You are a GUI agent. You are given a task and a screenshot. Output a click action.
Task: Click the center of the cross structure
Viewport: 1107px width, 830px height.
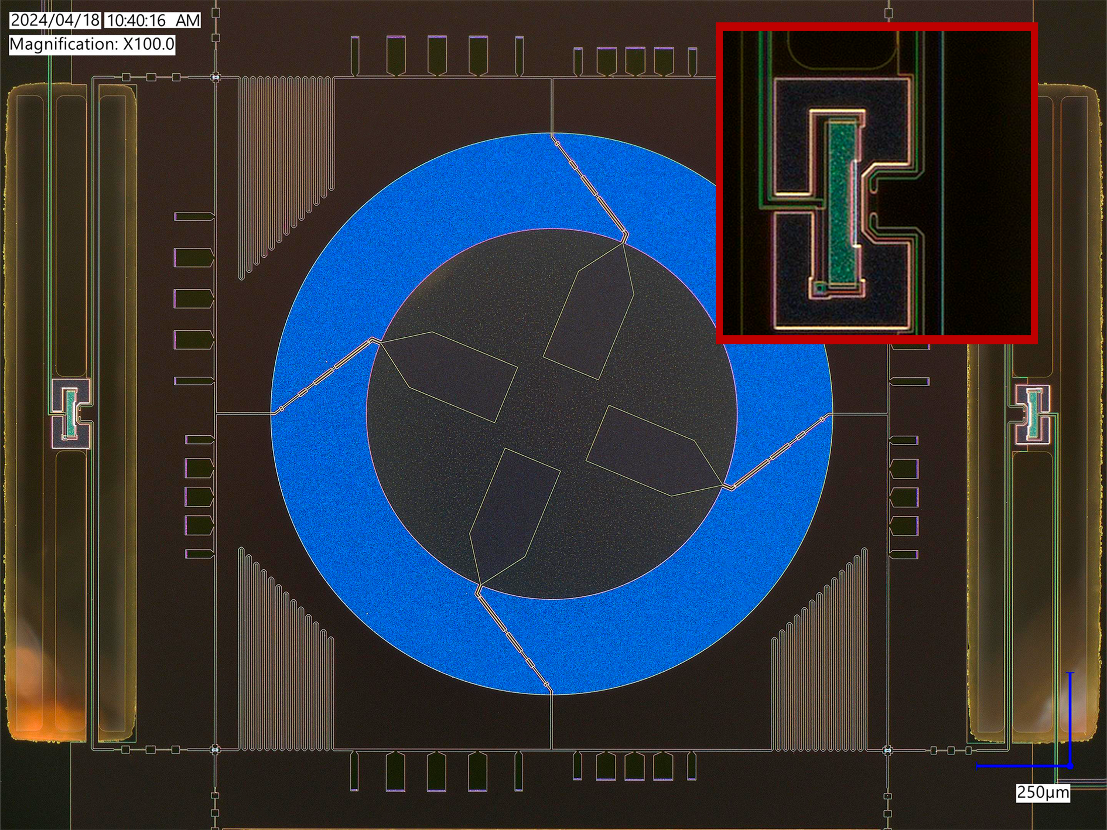tap(552, 413)
